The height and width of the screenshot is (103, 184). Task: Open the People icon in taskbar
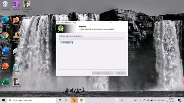[x=122, y=100]
